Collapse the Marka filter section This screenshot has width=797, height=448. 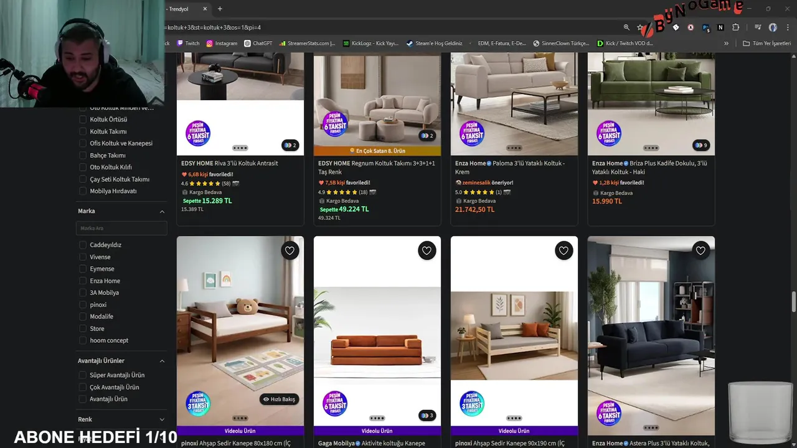pos(162,212)
